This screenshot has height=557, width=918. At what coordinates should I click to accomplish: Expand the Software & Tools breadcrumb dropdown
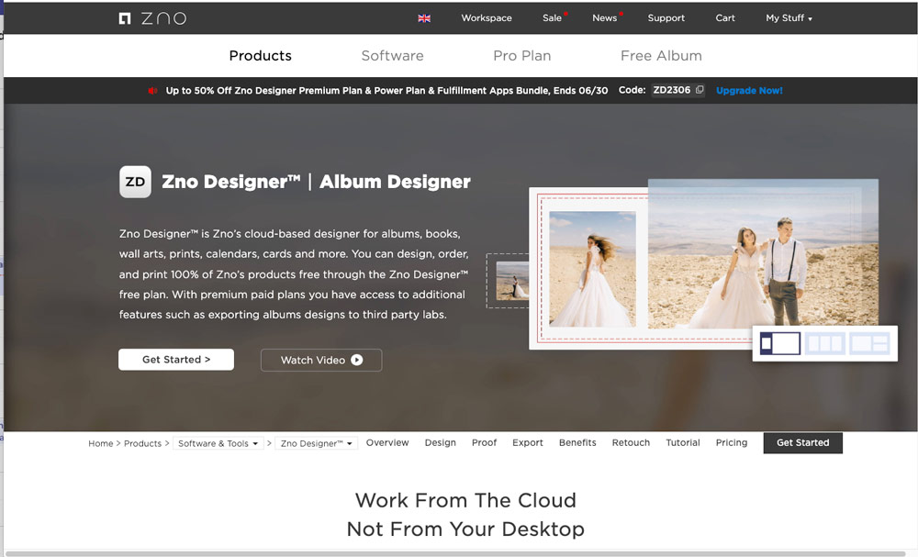[x=218, y=443]
